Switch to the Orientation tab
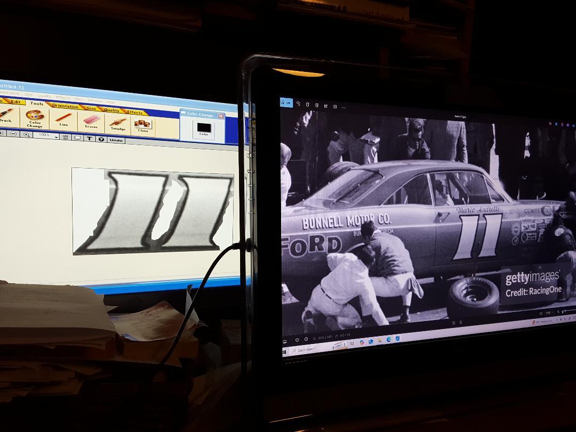 [65, 106]
